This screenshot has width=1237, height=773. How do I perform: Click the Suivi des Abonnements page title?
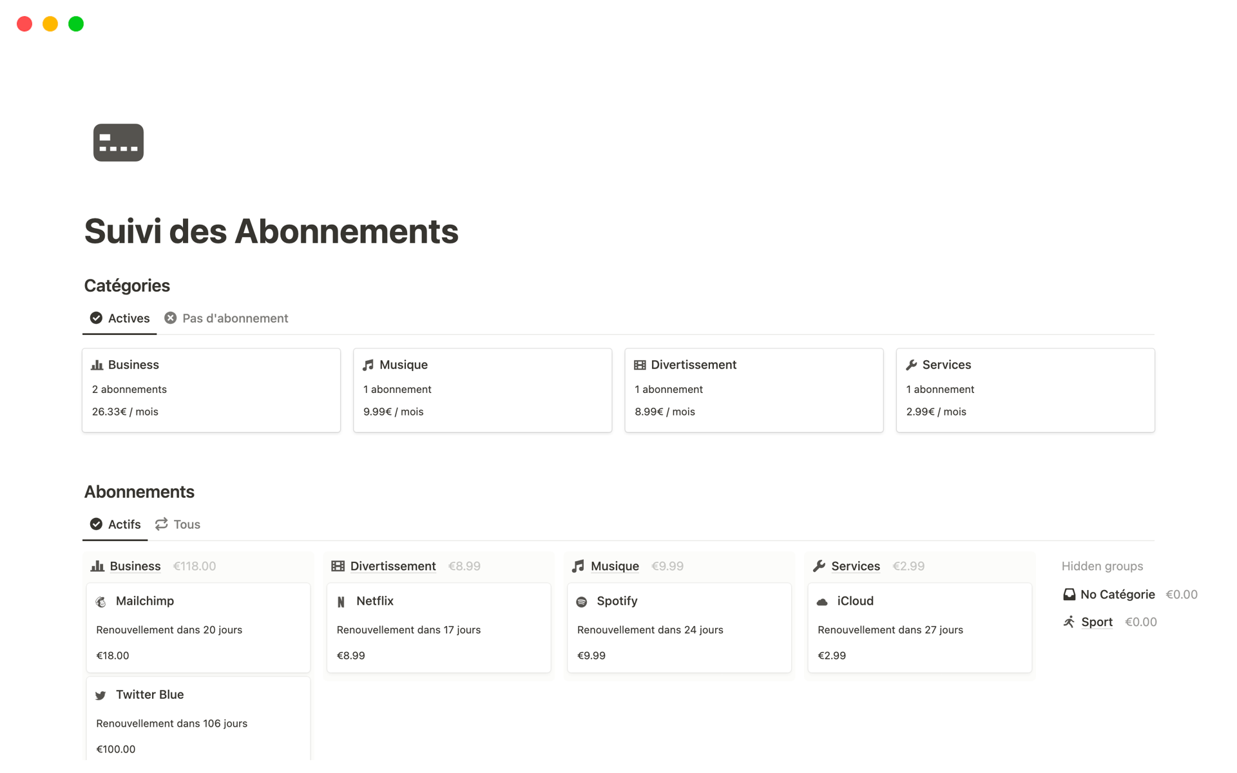[x=271, y=231]
